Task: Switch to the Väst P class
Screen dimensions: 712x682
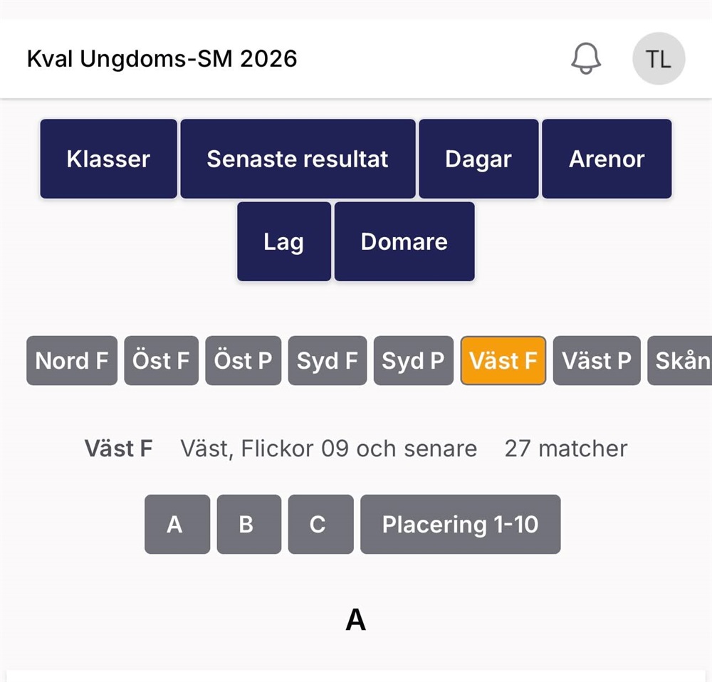Action: pyautogui.click(x=597, y=361)
